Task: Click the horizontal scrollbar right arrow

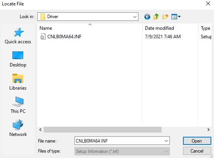Action: 208,129
